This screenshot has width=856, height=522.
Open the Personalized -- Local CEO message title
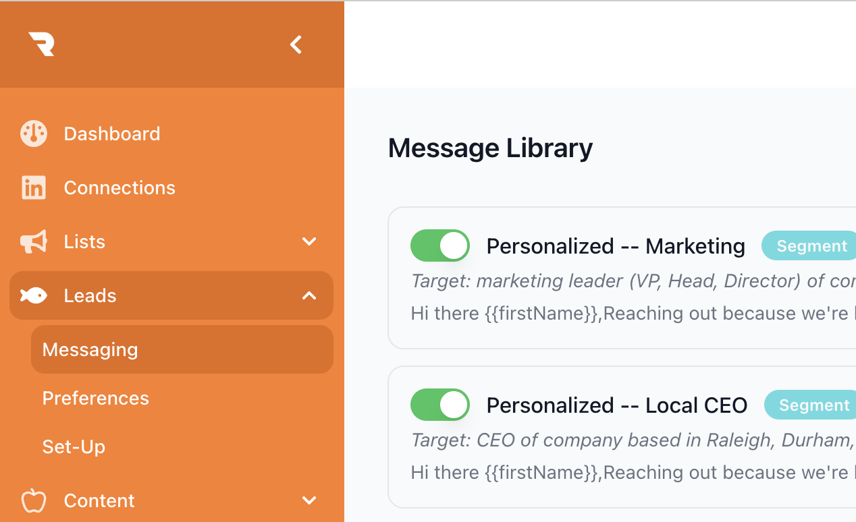coord(617,405)
